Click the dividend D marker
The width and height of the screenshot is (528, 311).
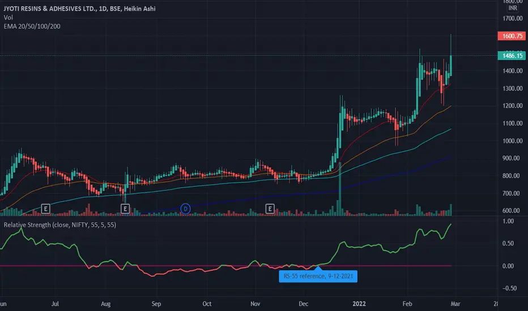click(x=185, y=209)
